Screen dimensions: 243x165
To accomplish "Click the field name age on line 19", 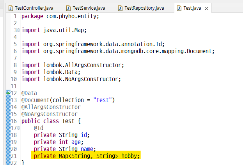I will 76,142.
